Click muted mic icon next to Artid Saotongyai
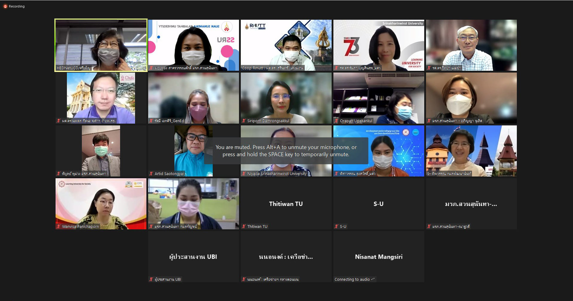 coord(151,174)
